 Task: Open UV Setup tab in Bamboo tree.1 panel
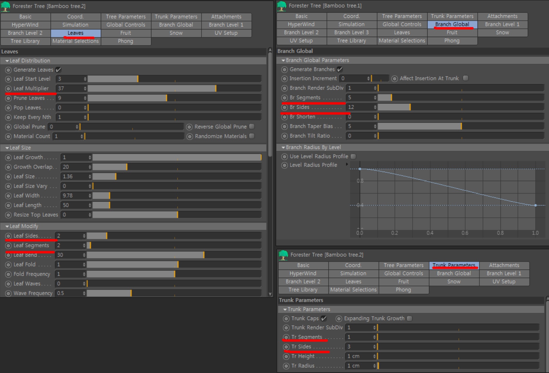pos(301,41)
